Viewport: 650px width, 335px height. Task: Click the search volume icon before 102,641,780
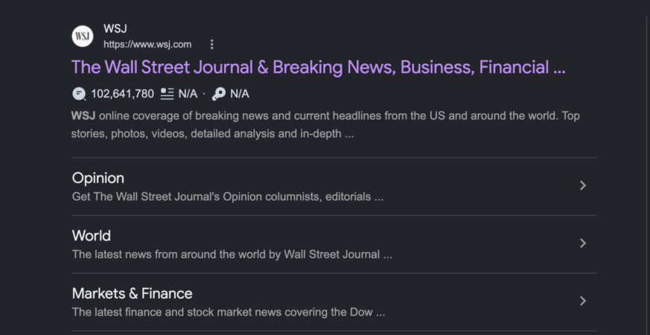coord(79,94)
